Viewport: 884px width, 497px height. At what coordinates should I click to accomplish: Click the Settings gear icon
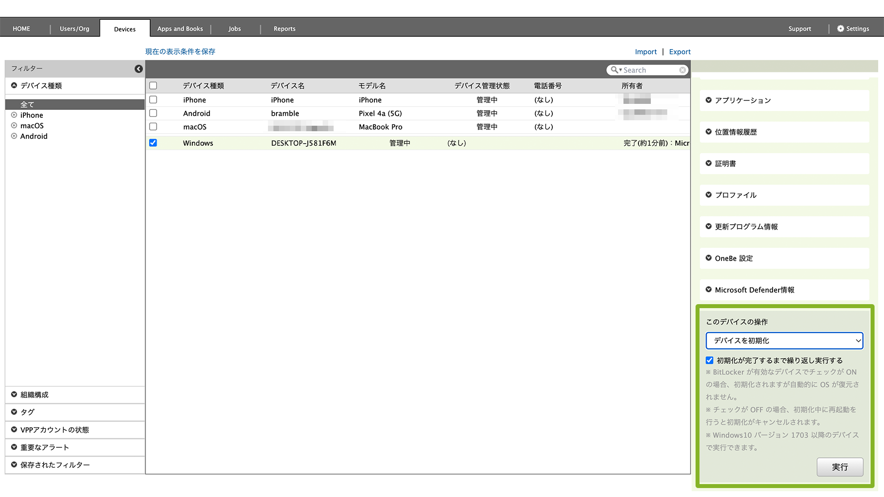(840, 29)
